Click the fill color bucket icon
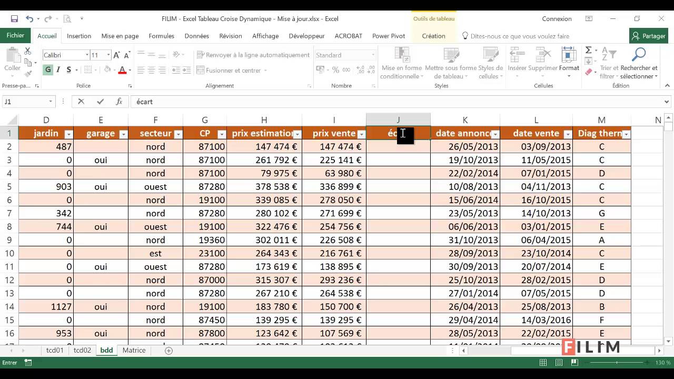Viewport: 674px width, 379px height. pyautogui.click(x=107, y=70)
